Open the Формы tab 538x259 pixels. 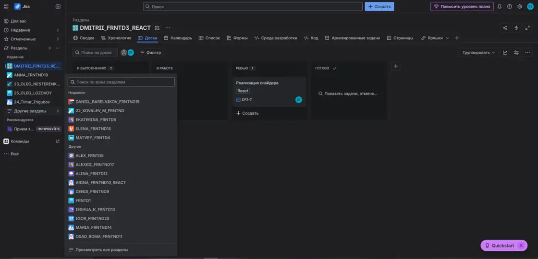(237, 38)
